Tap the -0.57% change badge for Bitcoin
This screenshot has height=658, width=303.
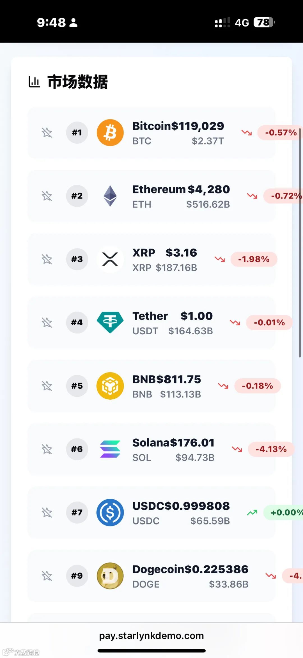click(280, 133)
